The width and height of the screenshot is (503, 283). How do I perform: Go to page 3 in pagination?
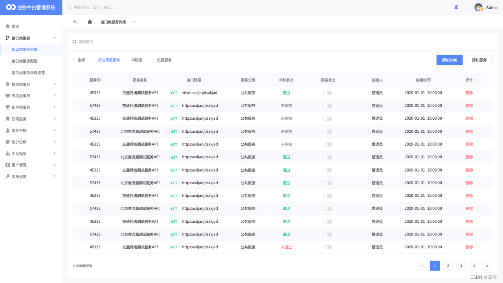coord(461,266)
